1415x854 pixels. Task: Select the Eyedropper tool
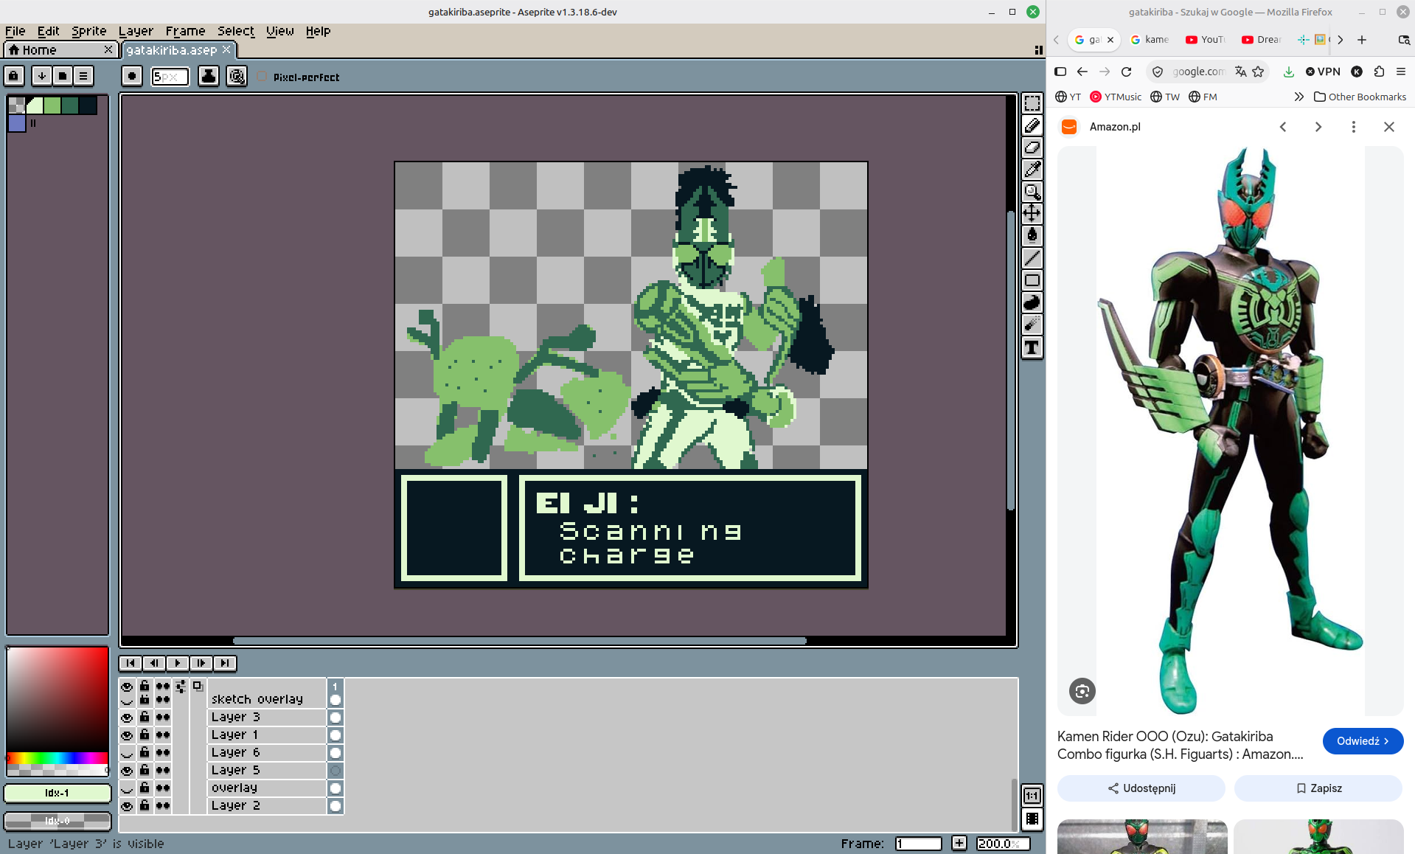coord(1032,170)
